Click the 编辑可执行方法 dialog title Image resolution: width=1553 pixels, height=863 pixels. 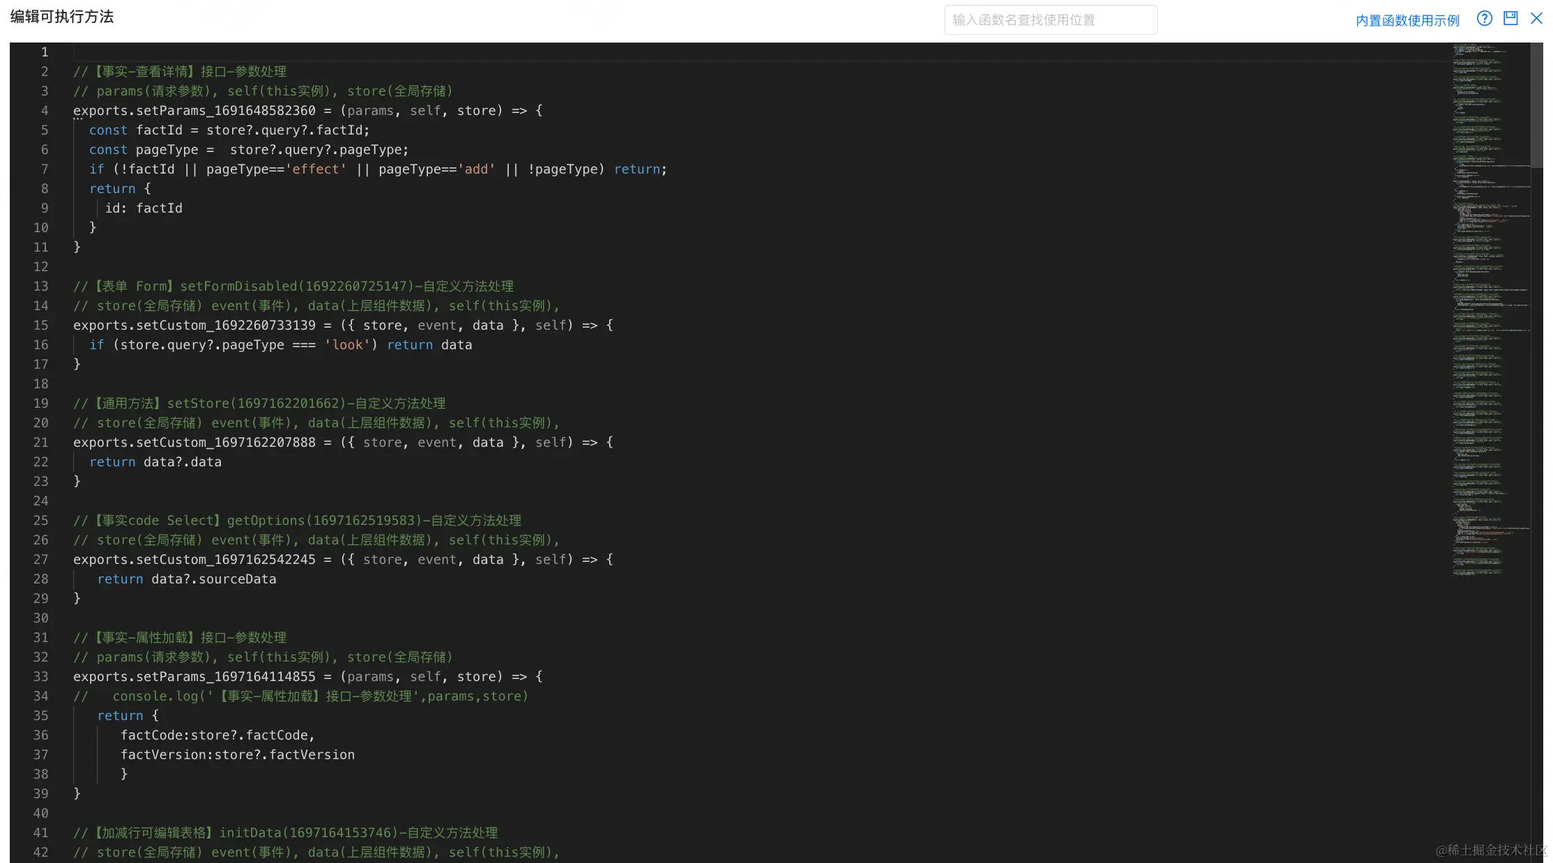62,17
